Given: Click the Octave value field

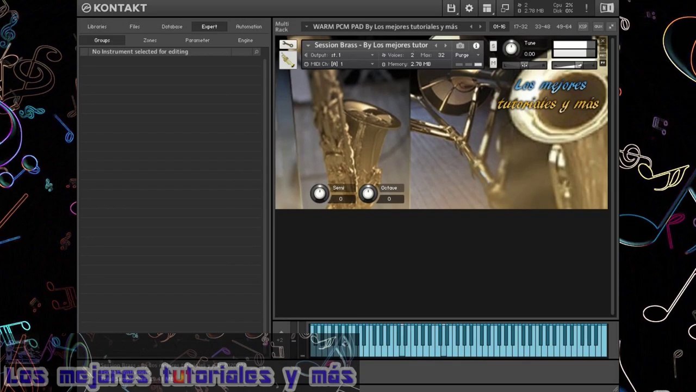Looking at the screenshot, I should coord(389,199).
